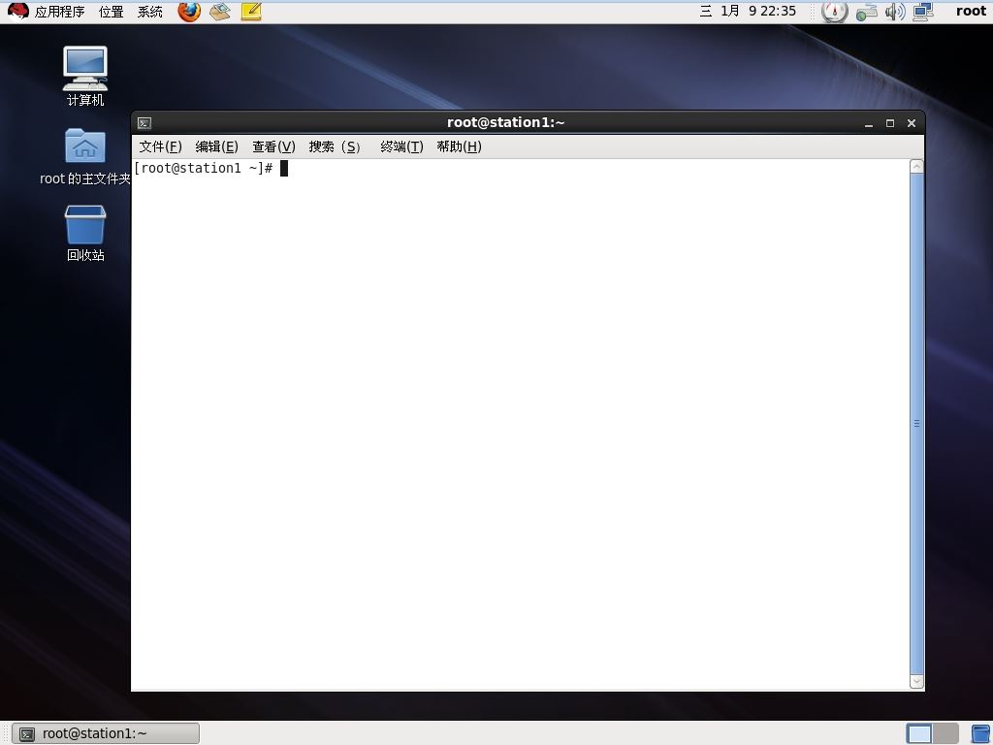The image size is (993, 745).
Task: Open the 计算机 desktop icon
Action: point(85,76)
